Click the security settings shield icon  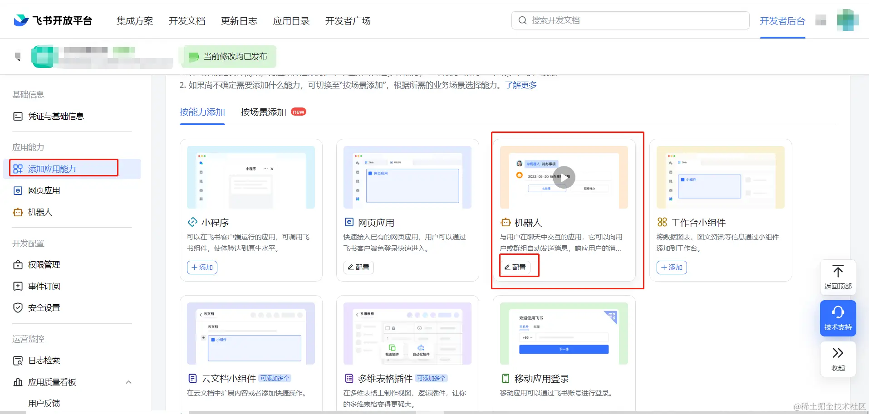pyautogui.click(x=18, y=308)
